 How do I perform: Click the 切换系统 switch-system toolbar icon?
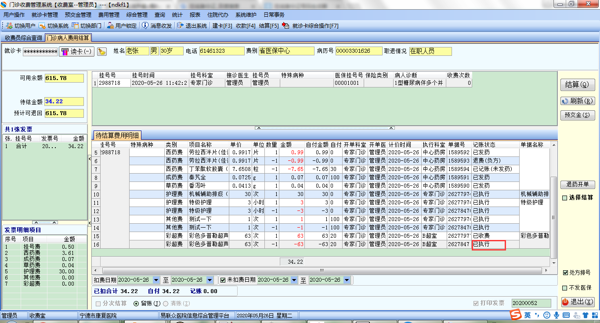click(42, 26)
